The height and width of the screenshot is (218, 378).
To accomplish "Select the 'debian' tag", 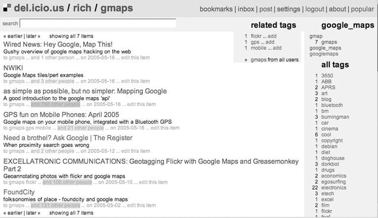I will [329, 146].
